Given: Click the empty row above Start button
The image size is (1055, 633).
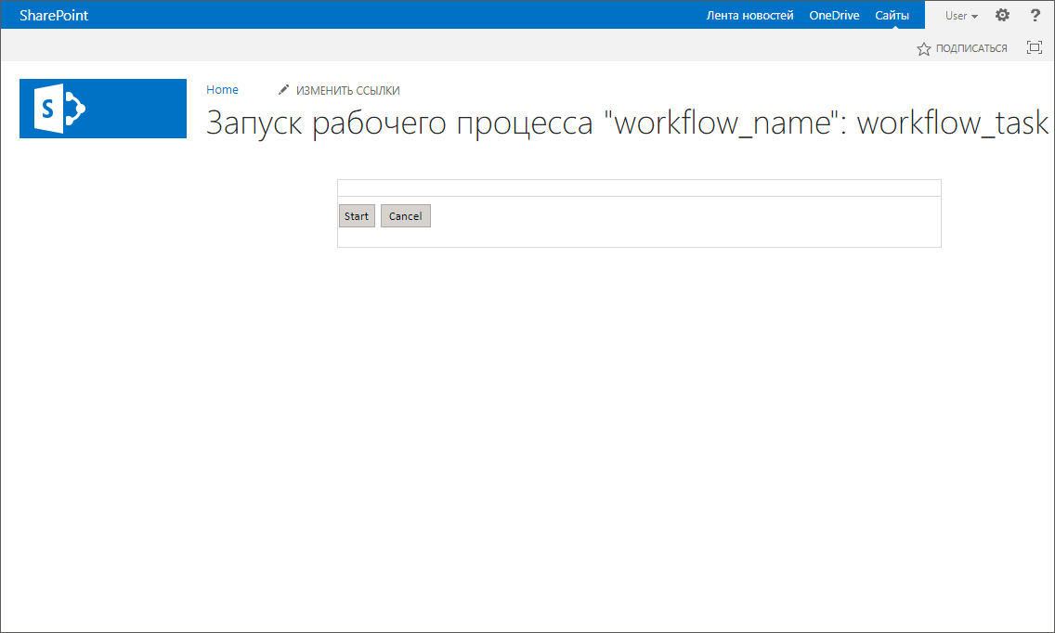Looking at the screenshot, I should (639, 188).
